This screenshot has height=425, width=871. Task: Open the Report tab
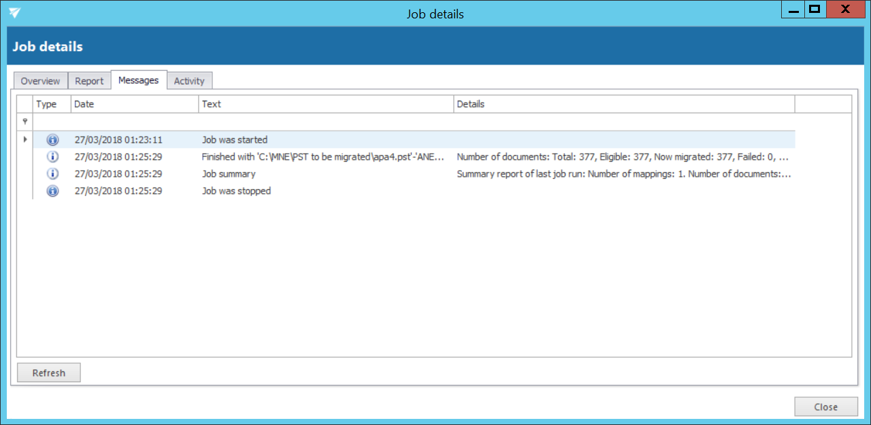tap(89, 81)
